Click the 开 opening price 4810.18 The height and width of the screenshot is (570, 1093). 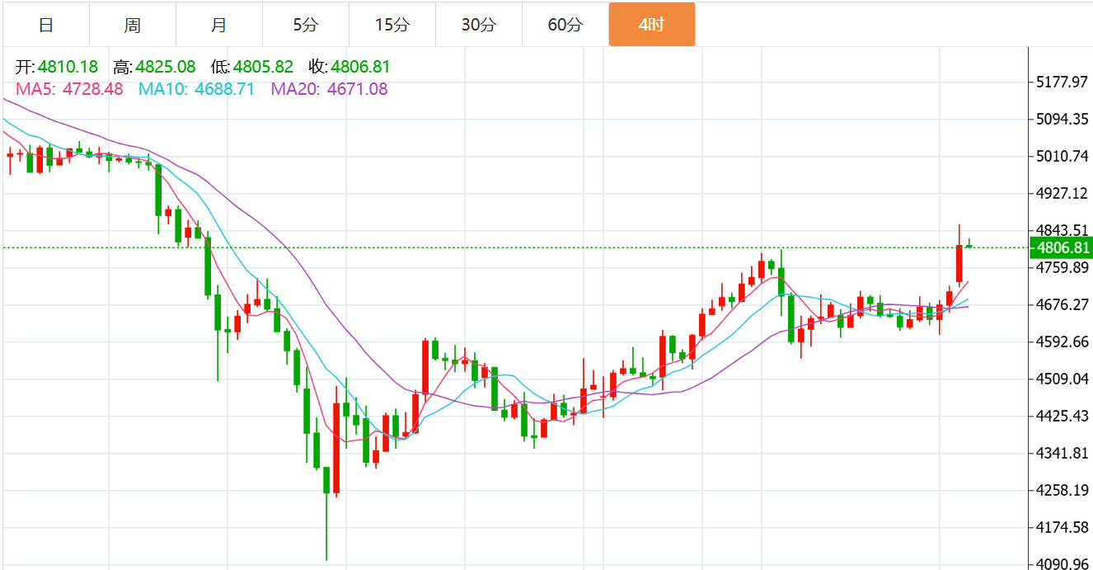pos(68,68)
